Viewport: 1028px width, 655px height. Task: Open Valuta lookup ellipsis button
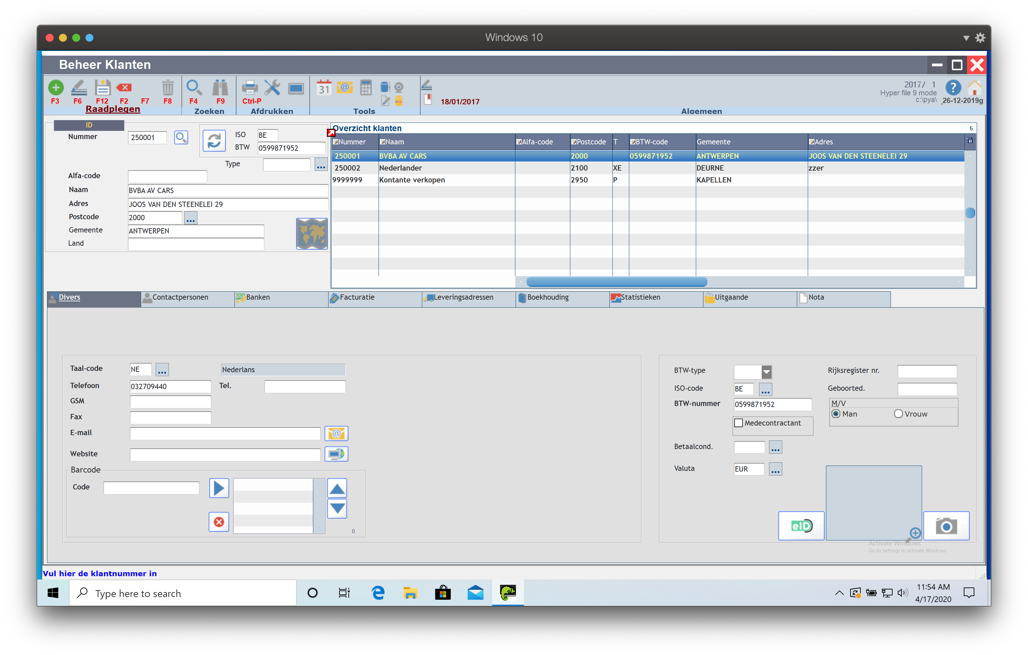(x=775, y=469)
